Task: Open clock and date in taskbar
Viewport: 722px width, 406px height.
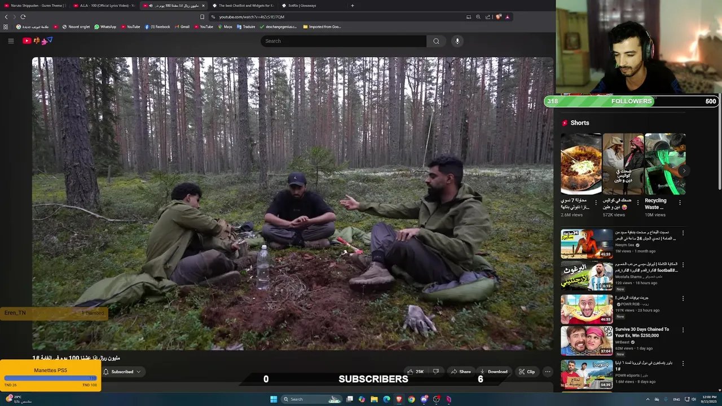Action: pos(709,399)
